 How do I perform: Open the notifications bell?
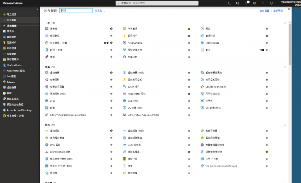pyautogui.click(x=246, y=3)
